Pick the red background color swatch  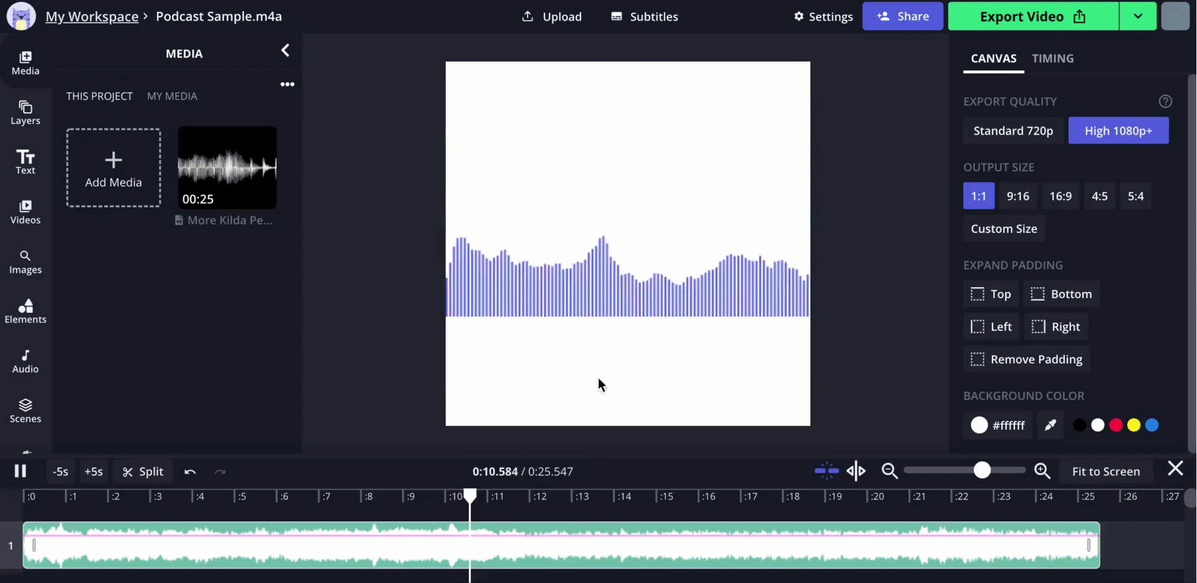click(x=1116, y=425)
